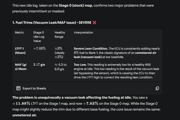The image size is (180, 120).
Task: Copy the table using the copy icon
Action: (157, 88)
